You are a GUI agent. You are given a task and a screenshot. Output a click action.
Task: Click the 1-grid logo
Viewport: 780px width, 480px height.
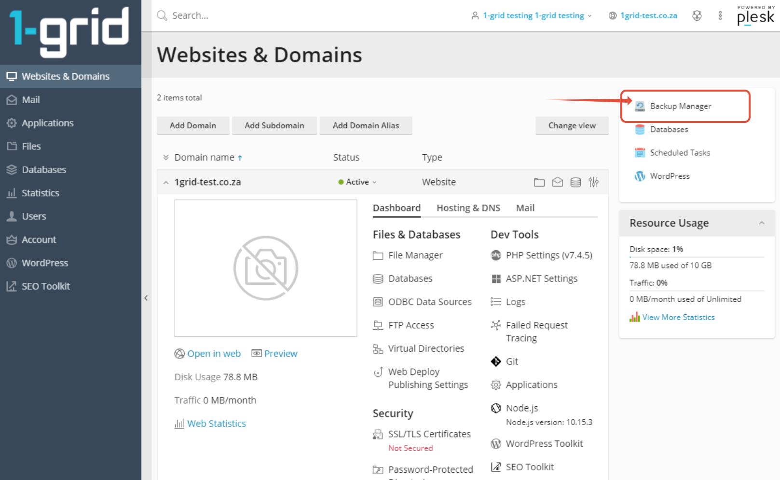click(69, 32)
